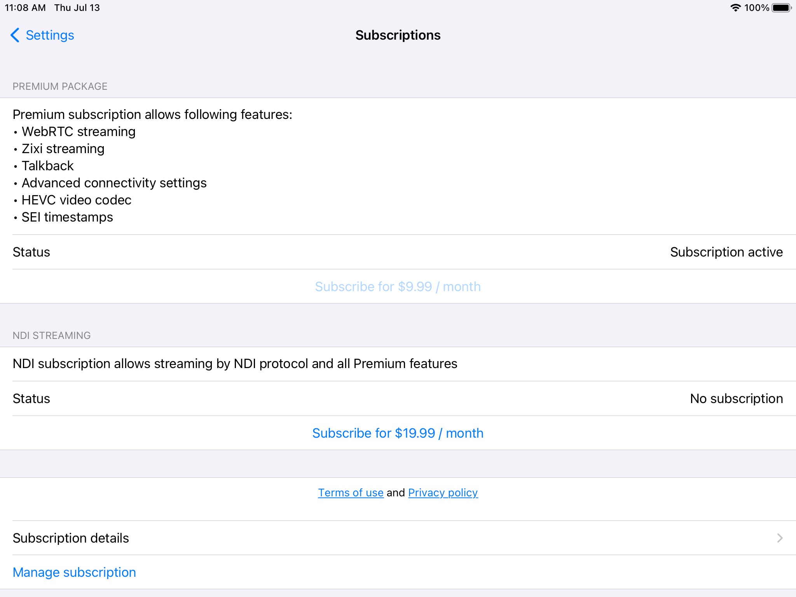Click the Subscription details chevron arrow
The height and width of the screenshot is (597, 796).
pyautogui.click(x=780, y=538)
